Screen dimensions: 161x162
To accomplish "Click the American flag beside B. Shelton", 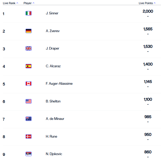I will click(28, 101).
